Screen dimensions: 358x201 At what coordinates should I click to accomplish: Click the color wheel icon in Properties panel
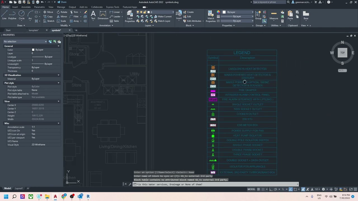click(218, 12)
